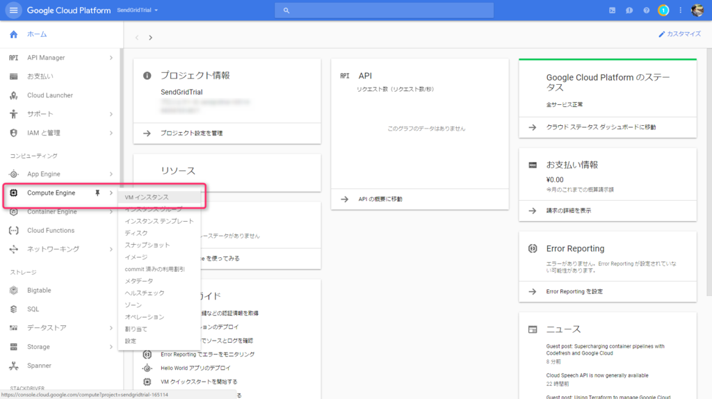Screen dimensions: 712x399
Task: Click the billing card icon in sidebar
Action: [x=14, y=76]
